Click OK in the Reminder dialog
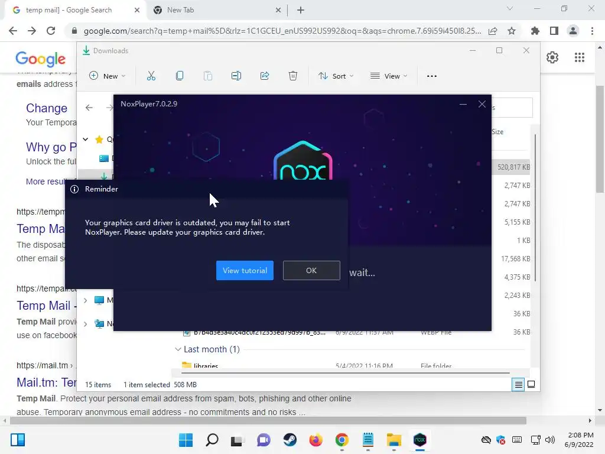Screen dimensions: 605x454 [311, 270]
